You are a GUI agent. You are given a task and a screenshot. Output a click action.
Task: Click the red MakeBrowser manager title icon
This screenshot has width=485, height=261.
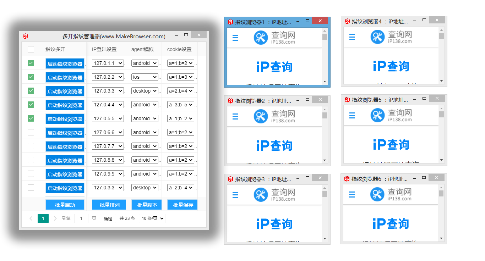pyautogui.click(x=25, y=36)
